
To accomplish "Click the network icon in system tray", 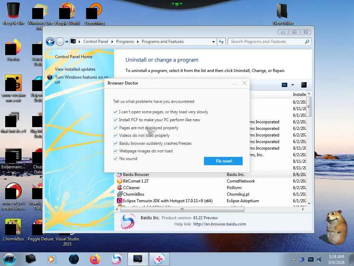I will 311,259.
